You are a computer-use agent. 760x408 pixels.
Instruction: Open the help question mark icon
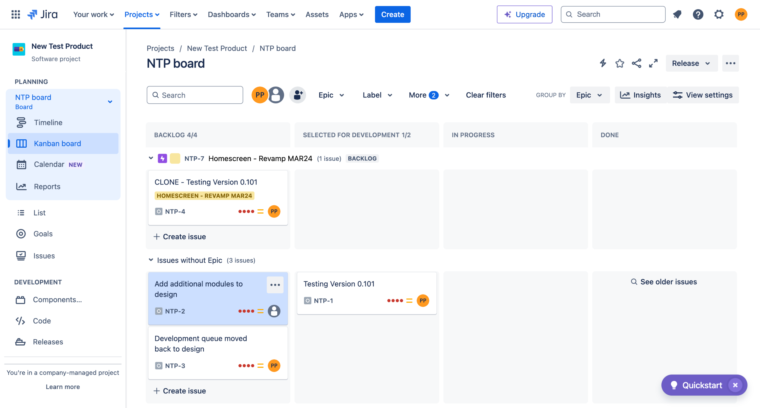point(698,14)
